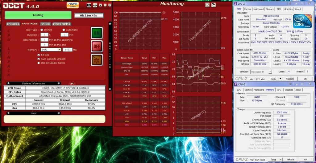Switch to the CPU : OCCT tab
Viewport: 316px width, 163px height.
coord(13,24)
